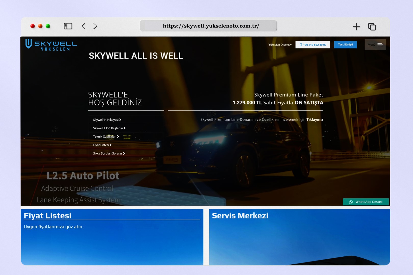
Task: Open a new tab with plus icon
Action: point(356,27)
